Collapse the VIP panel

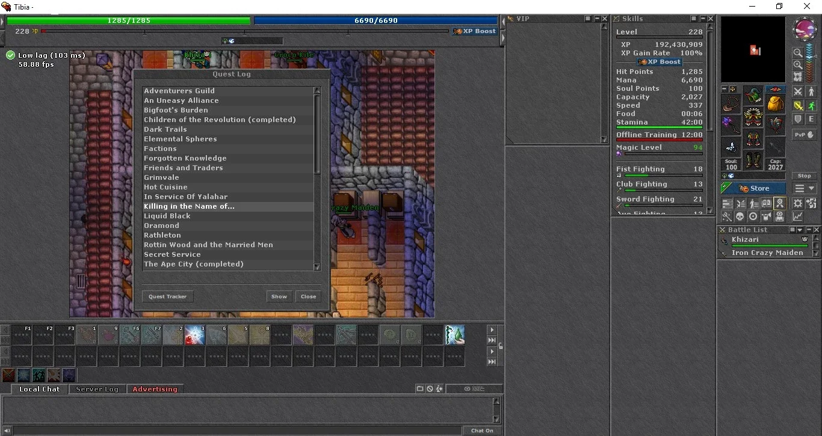[596, 19]
